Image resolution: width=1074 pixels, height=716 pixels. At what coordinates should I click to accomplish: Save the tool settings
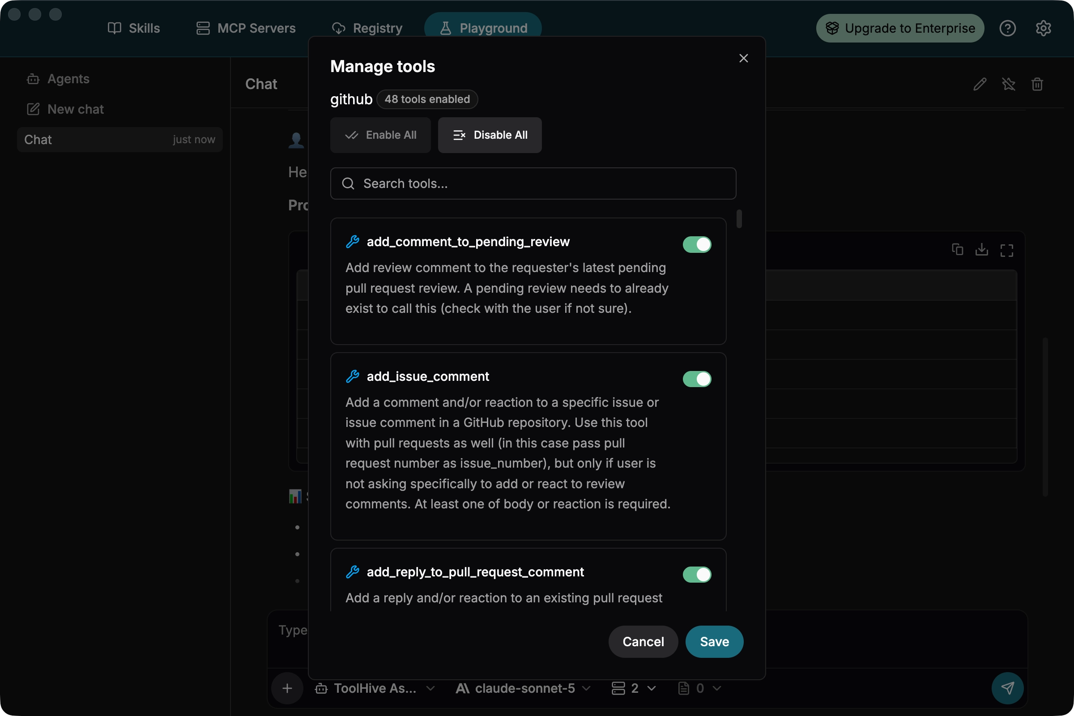coord(714,641)
